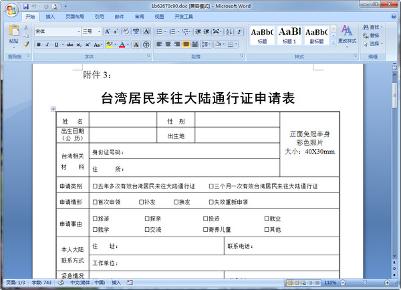The width and height of the screenshot is (401, 290).
Task: Click the Cut scissors icon
Action: coord(26,27)
